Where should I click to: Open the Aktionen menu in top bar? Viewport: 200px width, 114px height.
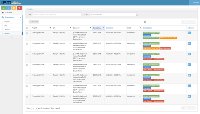194,2
